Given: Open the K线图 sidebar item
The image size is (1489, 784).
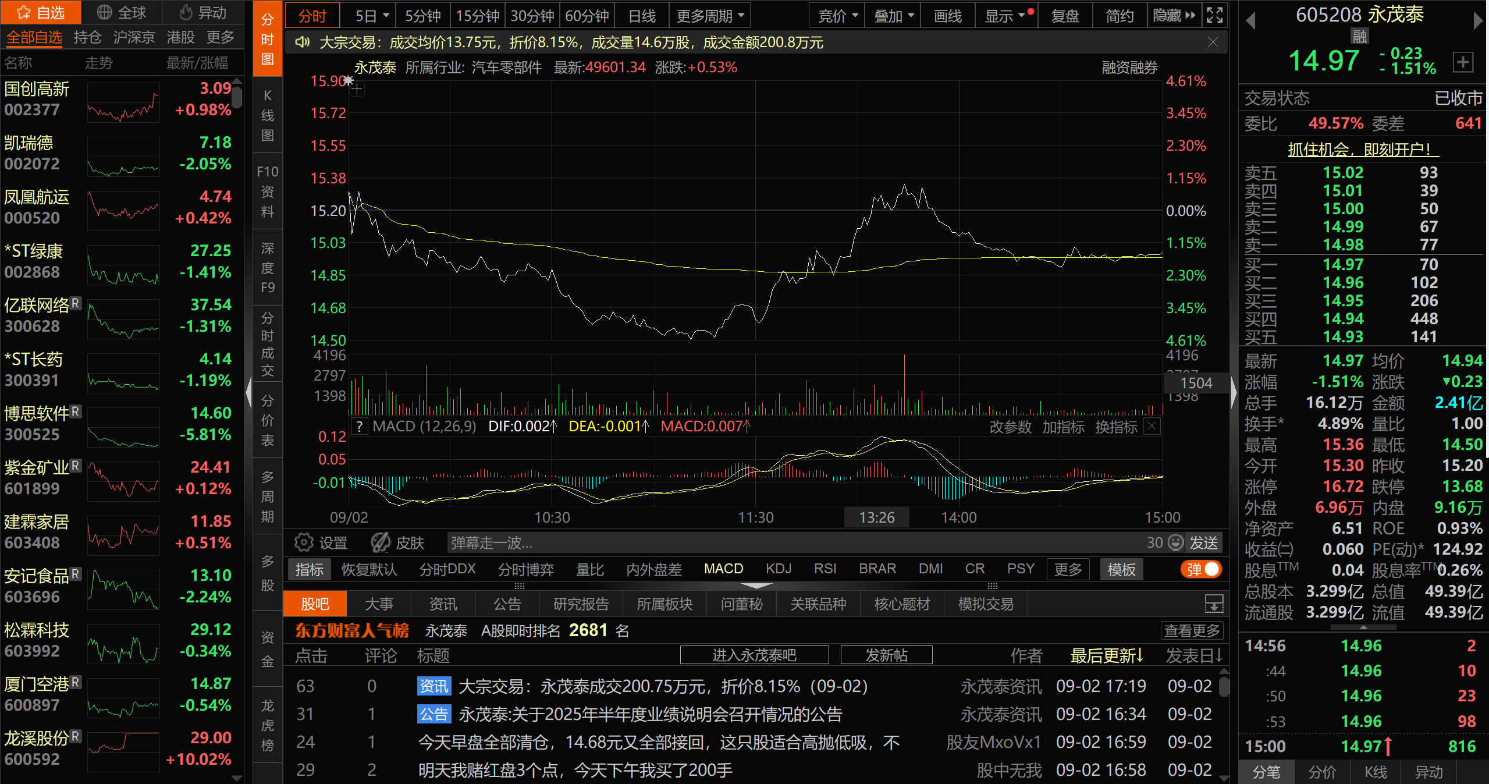Looking at the screenshot, I should coord(267,115).
